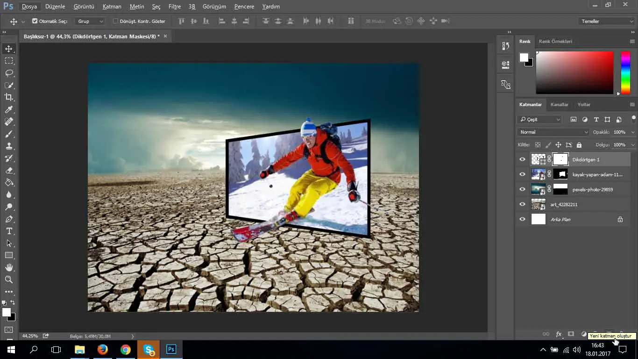Screen dimensions: 638x359
Task: Open the Normal blend mode dropdown
Action: point(553,132)
